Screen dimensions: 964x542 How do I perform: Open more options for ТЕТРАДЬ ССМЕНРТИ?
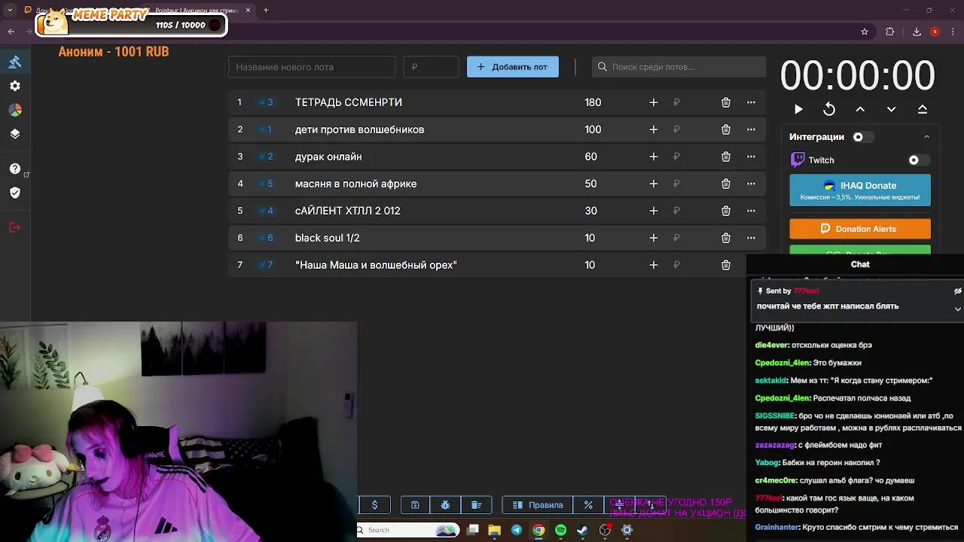coord(751,102)
